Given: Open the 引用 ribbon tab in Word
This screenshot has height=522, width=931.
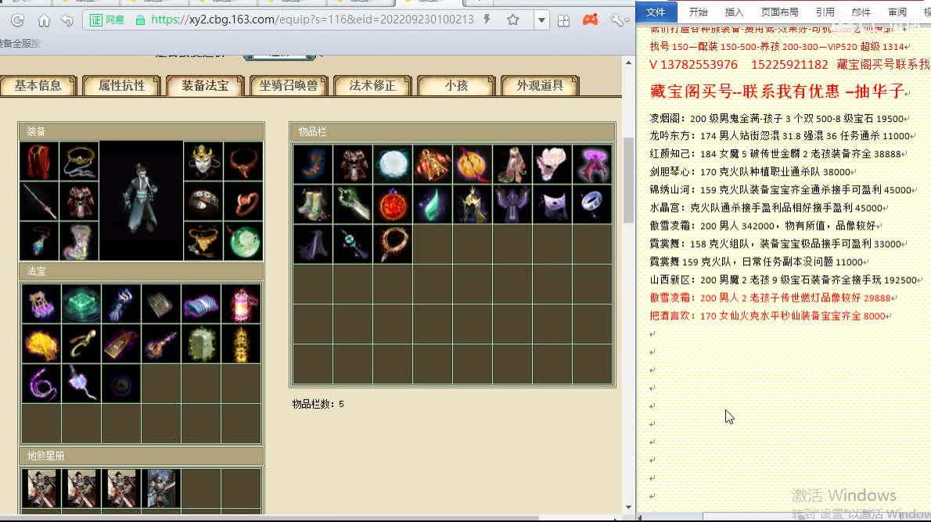Looking at the screenshot, I should 825,12.
